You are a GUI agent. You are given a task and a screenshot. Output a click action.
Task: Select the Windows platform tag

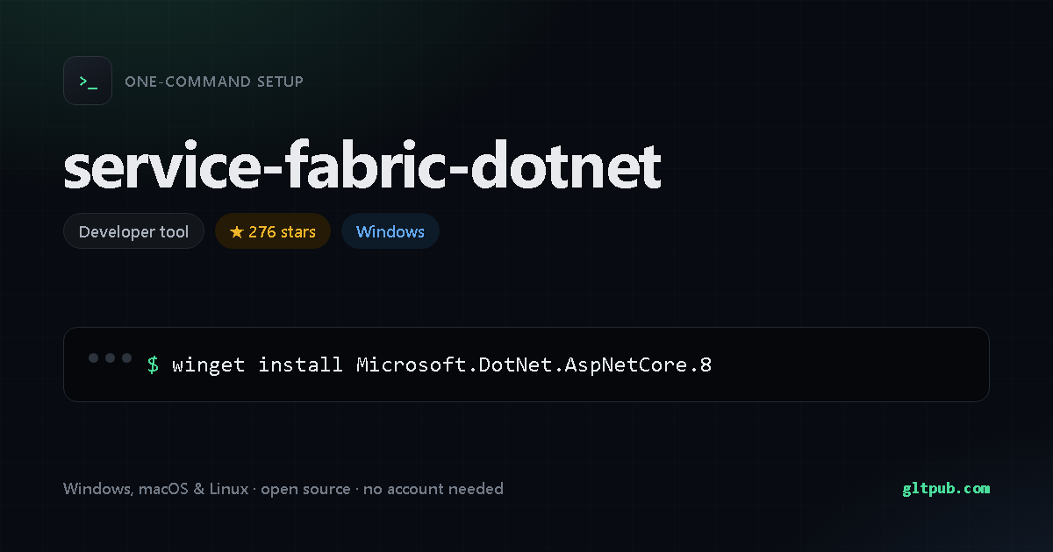(390, 231)
